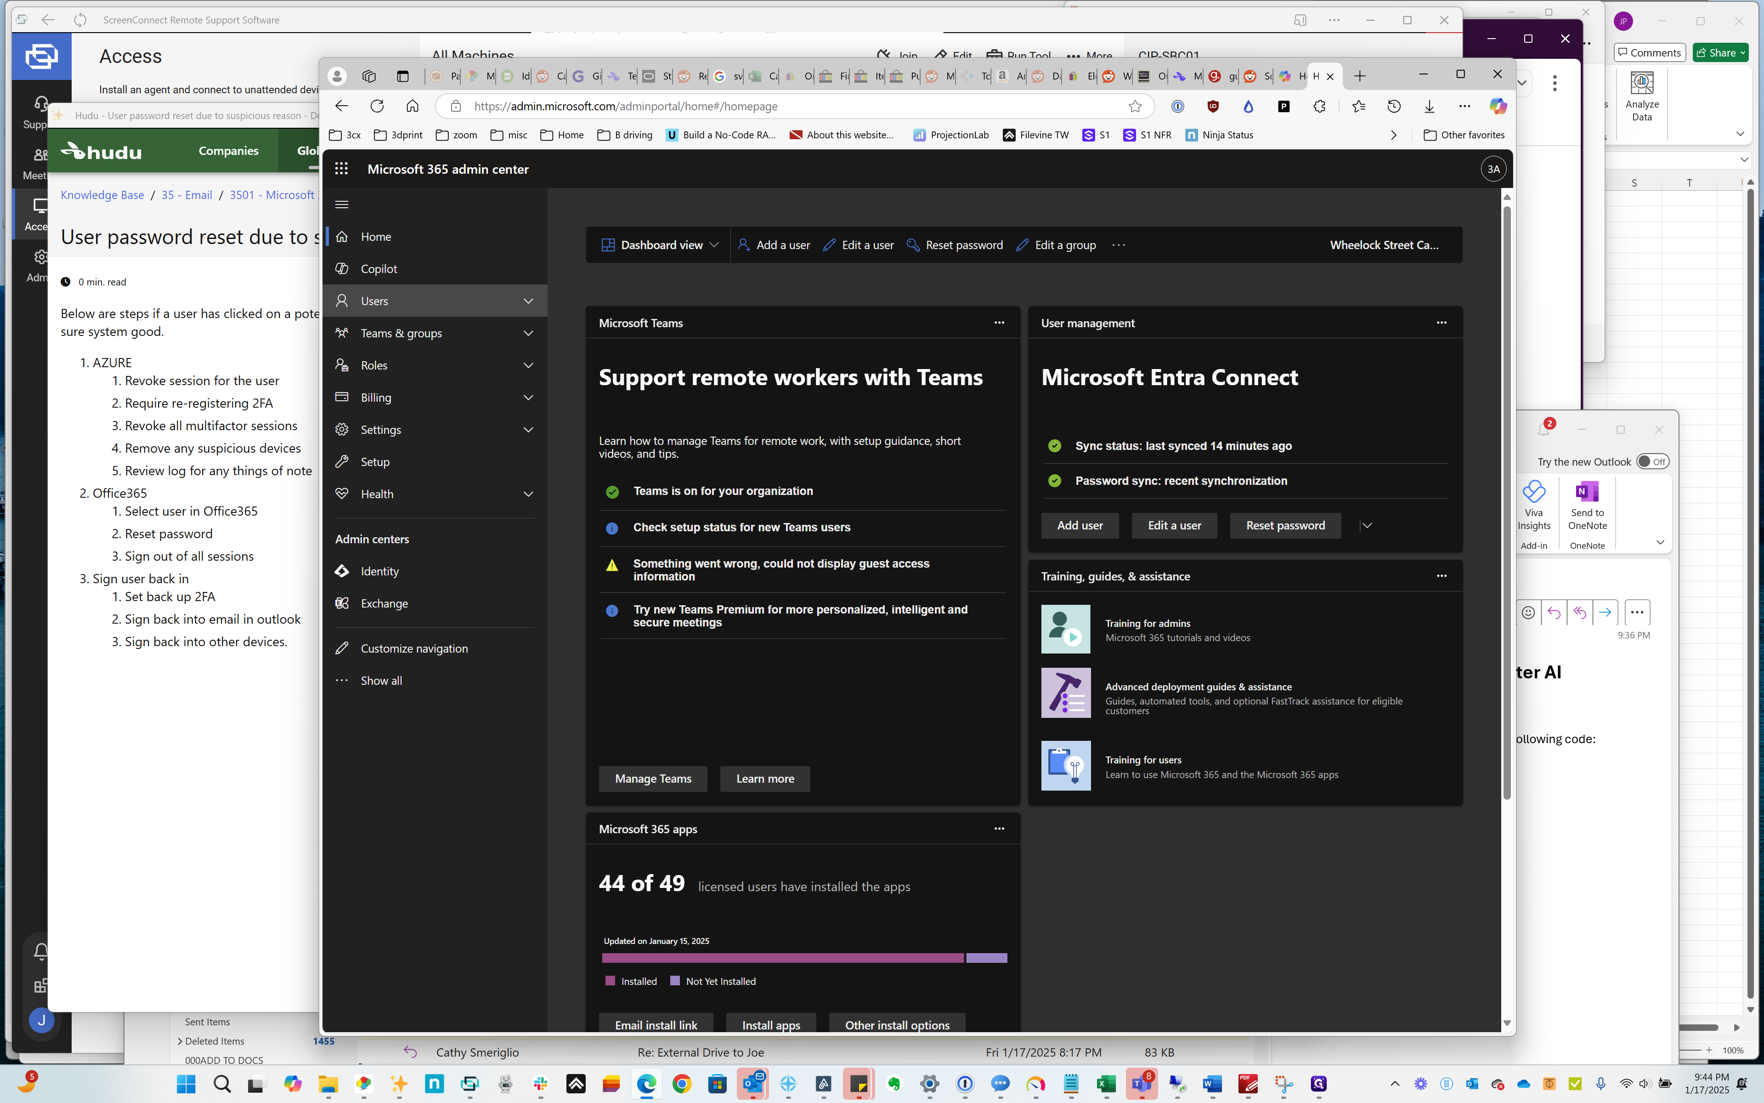This screenshot has height=1103, width=1764.
Task: Click the Email install link button
Action: coord(656,1024)
